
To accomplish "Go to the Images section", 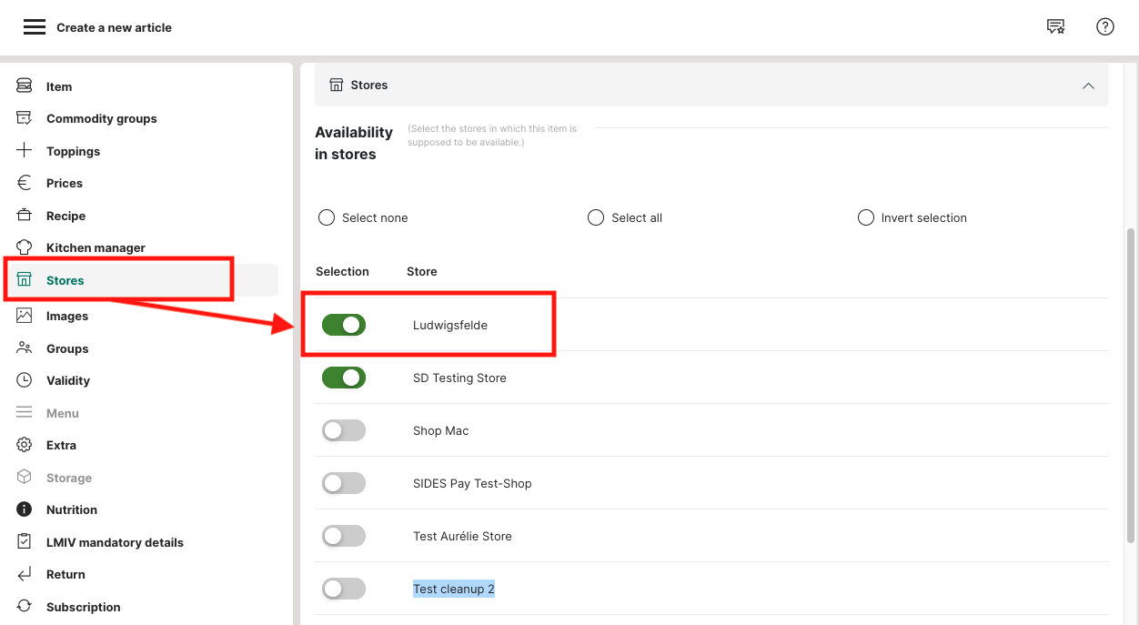I will coord(67,316).
